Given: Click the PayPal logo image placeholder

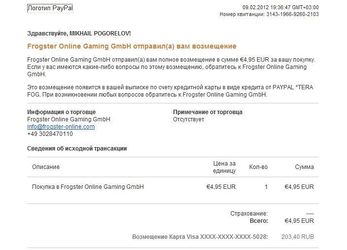Looking at the screenshot, I should (50, 8).
